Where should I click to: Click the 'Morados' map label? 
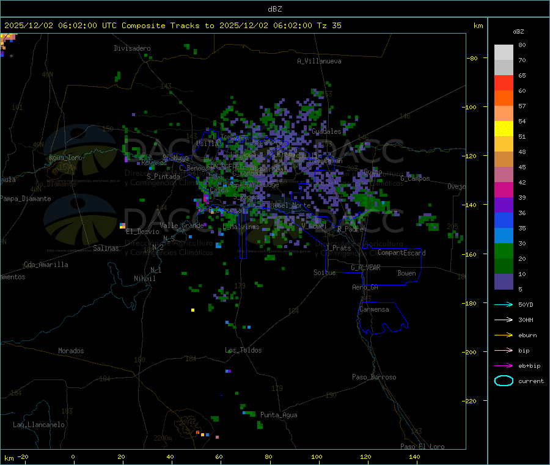(x=71, y=351)
